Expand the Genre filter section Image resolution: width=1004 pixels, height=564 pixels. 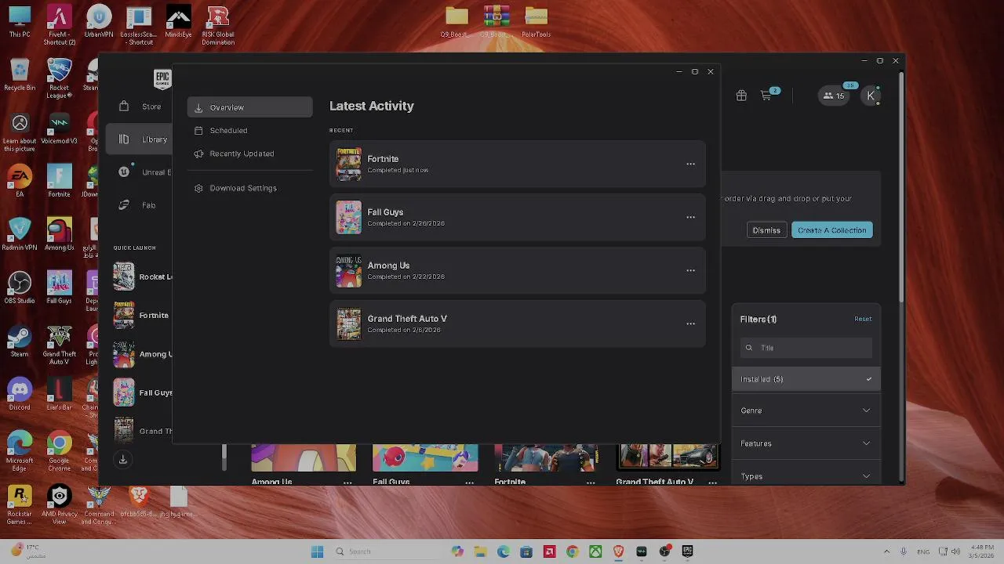coord(806,410)
